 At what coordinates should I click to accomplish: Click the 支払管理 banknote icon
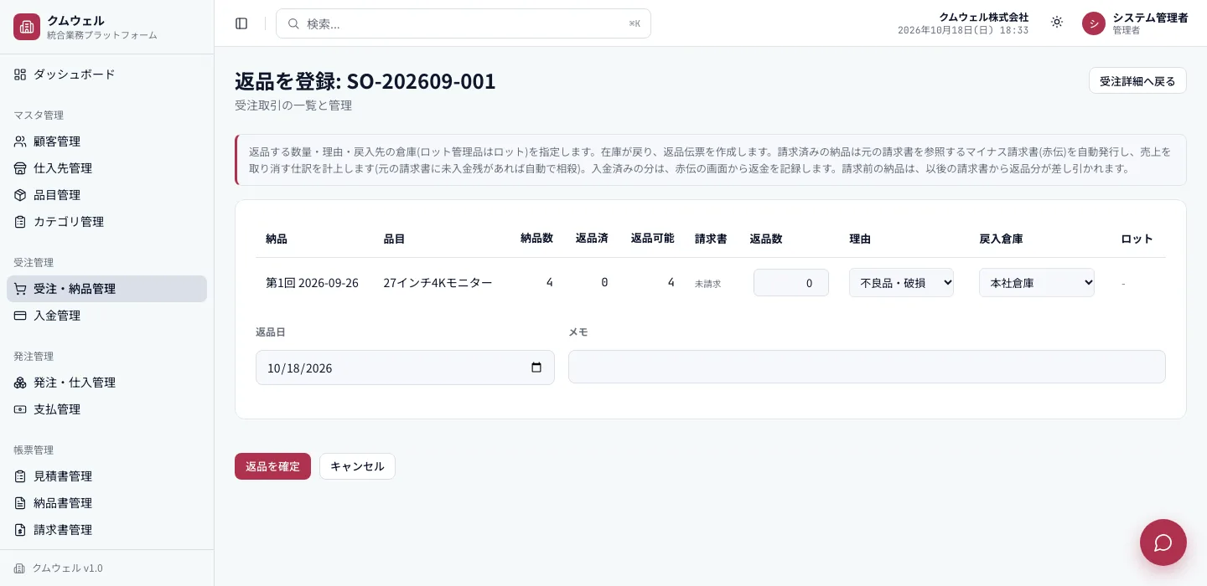(x=20, y=409)
